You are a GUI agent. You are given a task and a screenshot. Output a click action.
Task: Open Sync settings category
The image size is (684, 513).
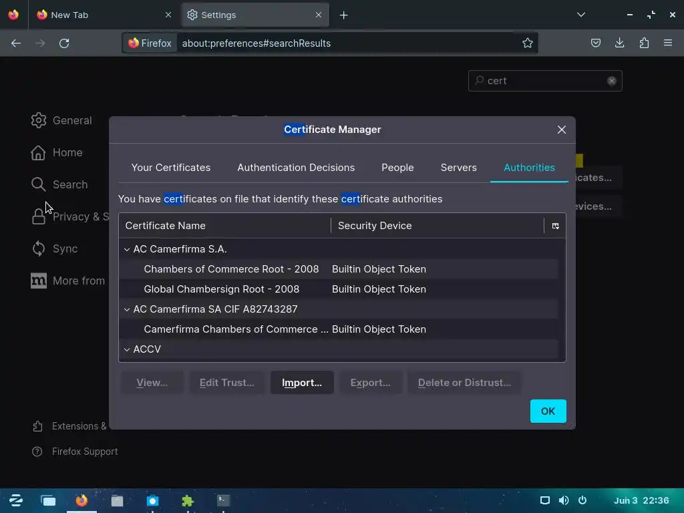coord(55,248)
